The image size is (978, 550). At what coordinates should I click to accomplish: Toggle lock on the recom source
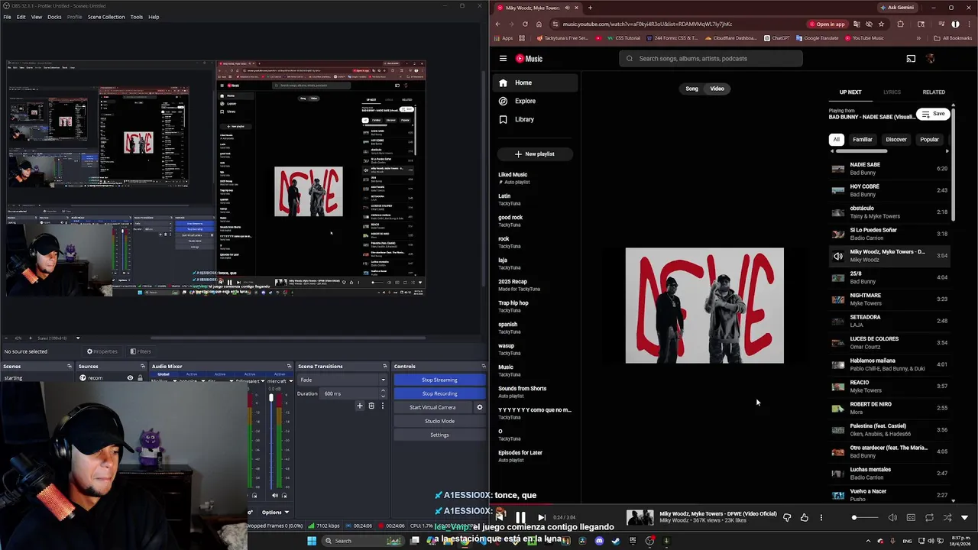pos(140,378)
